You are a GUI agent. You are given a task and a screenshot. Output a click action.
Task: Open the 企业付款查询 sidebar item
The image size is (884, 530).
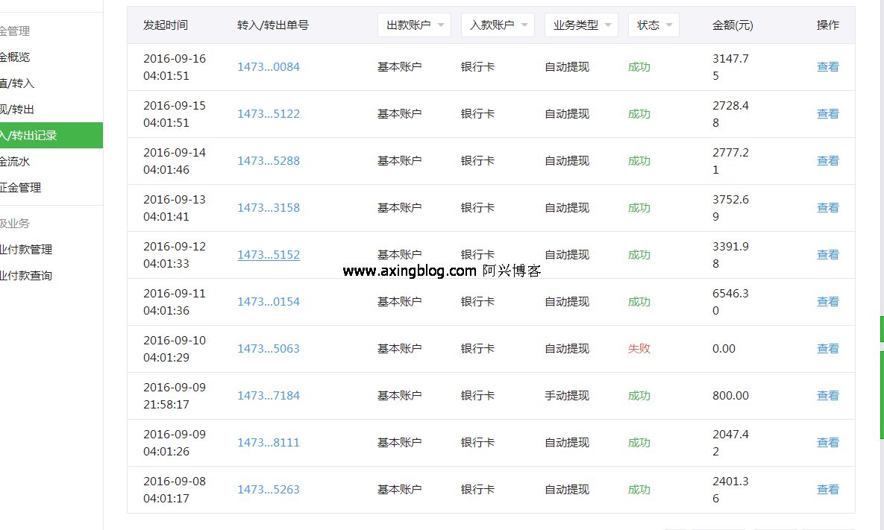coord(26,275)
